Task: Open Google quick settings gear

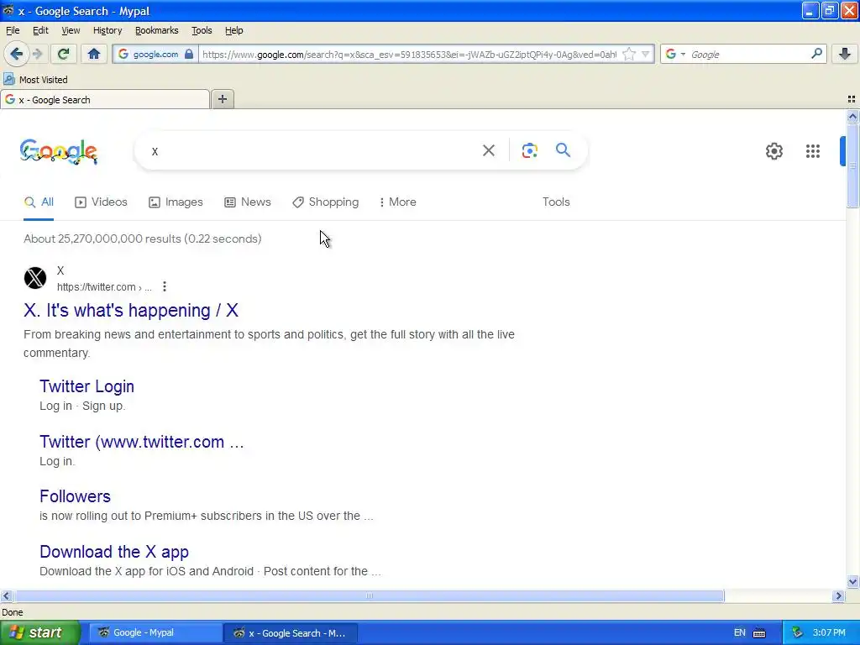Action: (773, 151)
